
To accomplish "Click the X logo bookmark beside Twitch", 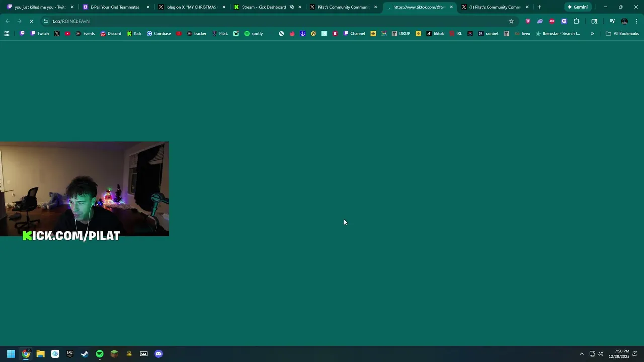I will pyautogui.click(x=57, y=34).
